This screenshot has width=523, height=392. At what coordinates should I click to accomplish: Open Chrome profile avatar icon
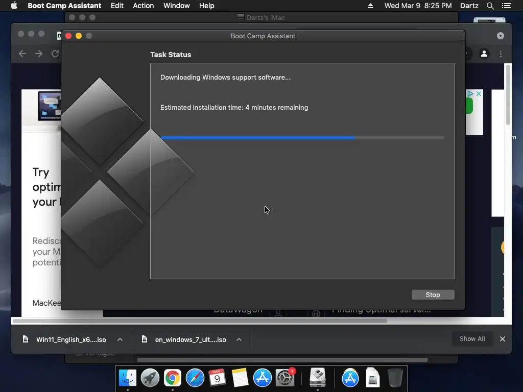coord(484,53)
